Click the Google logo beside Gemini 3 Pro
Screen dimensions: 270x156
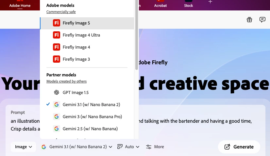(x=57, y=117)
